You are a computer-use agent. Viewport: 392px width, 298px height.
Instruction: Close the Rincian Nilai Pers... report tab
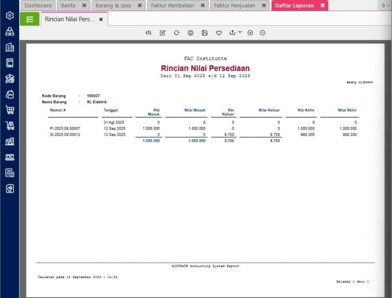101,19
